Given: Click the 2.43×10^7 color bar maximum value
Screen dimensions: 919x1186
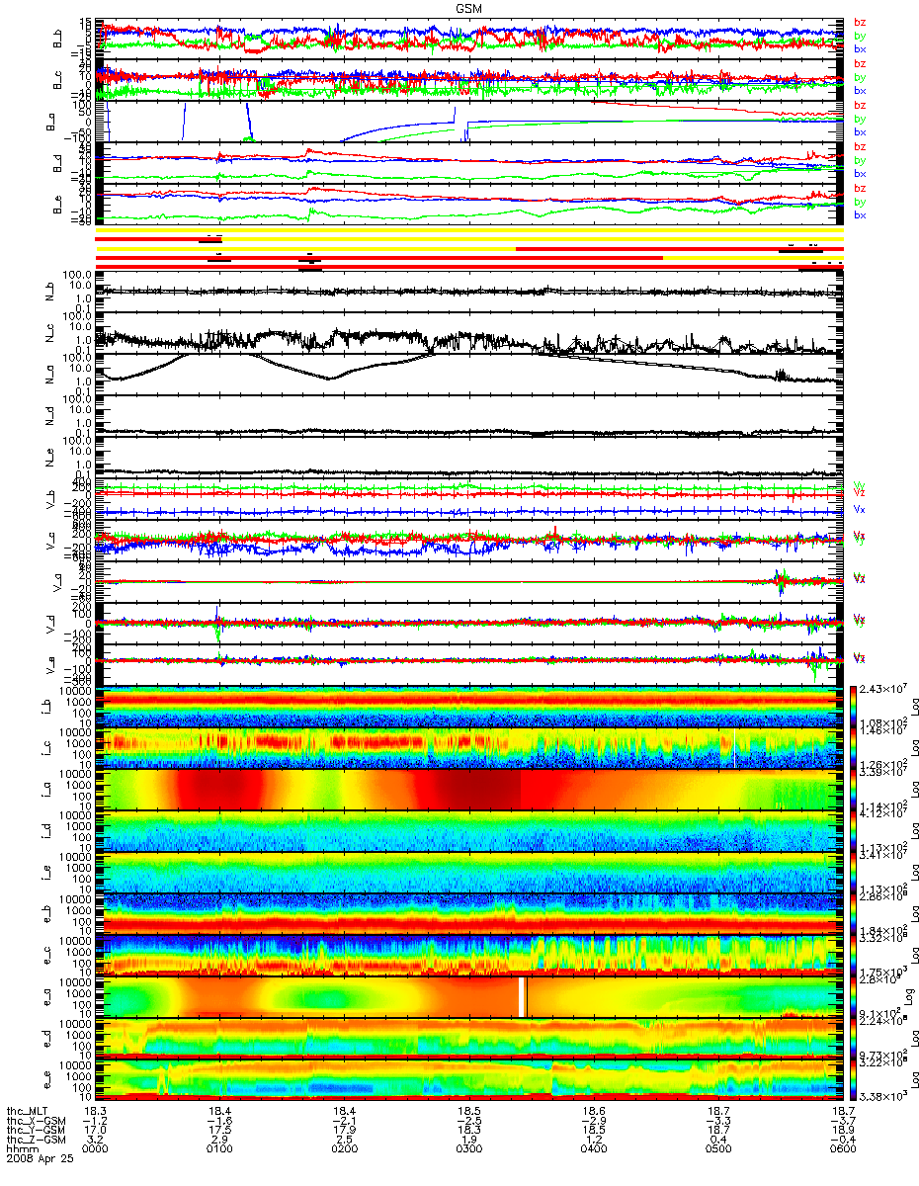Looking at the screenshot, I should click(885, 688).
